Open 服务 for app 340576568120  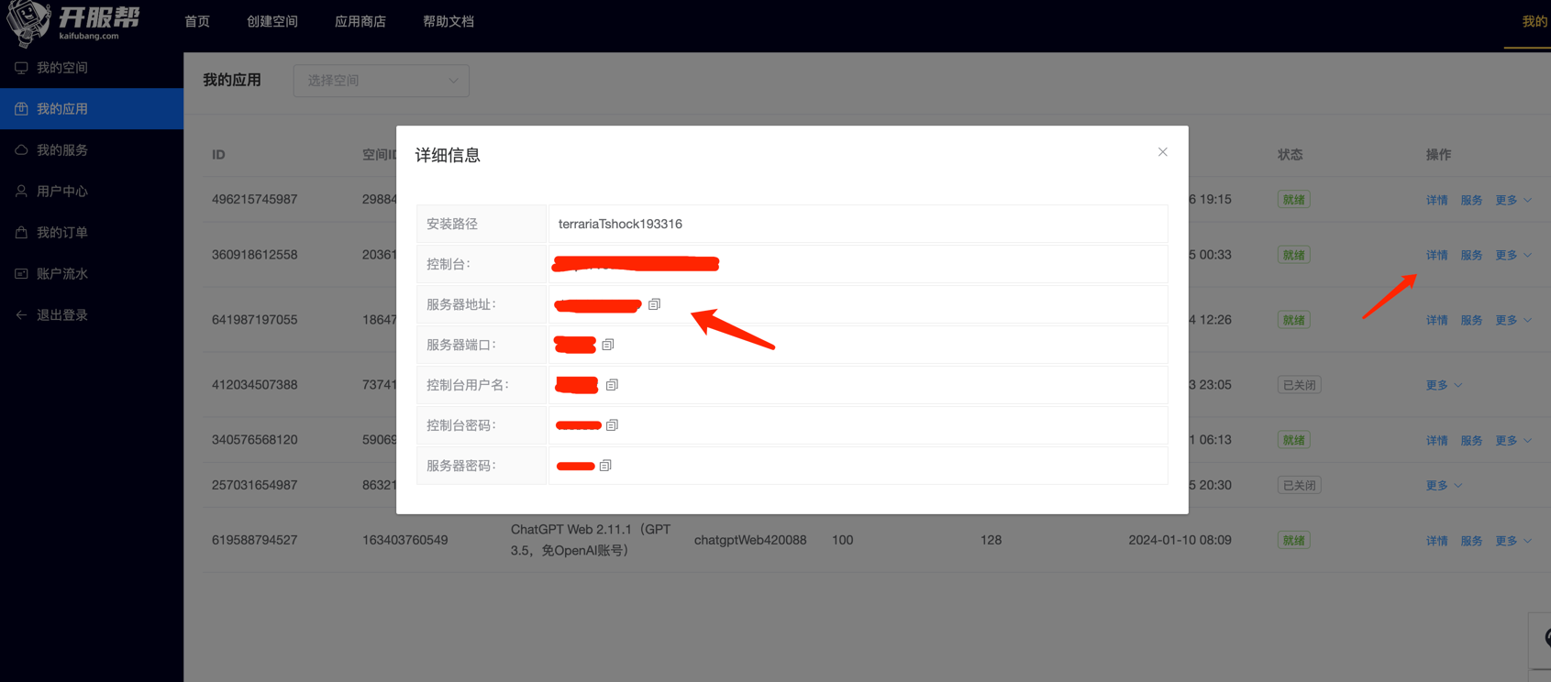point(1471,440)
